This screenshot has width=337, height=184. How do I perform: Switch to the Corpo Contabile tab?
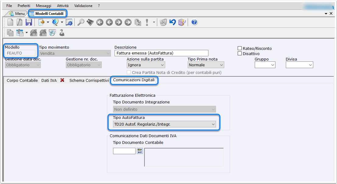(x=22, y=80)
